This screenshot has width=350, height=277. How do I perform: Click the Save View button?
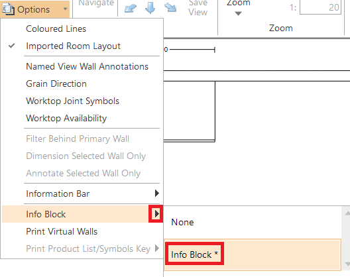[198, 8]
